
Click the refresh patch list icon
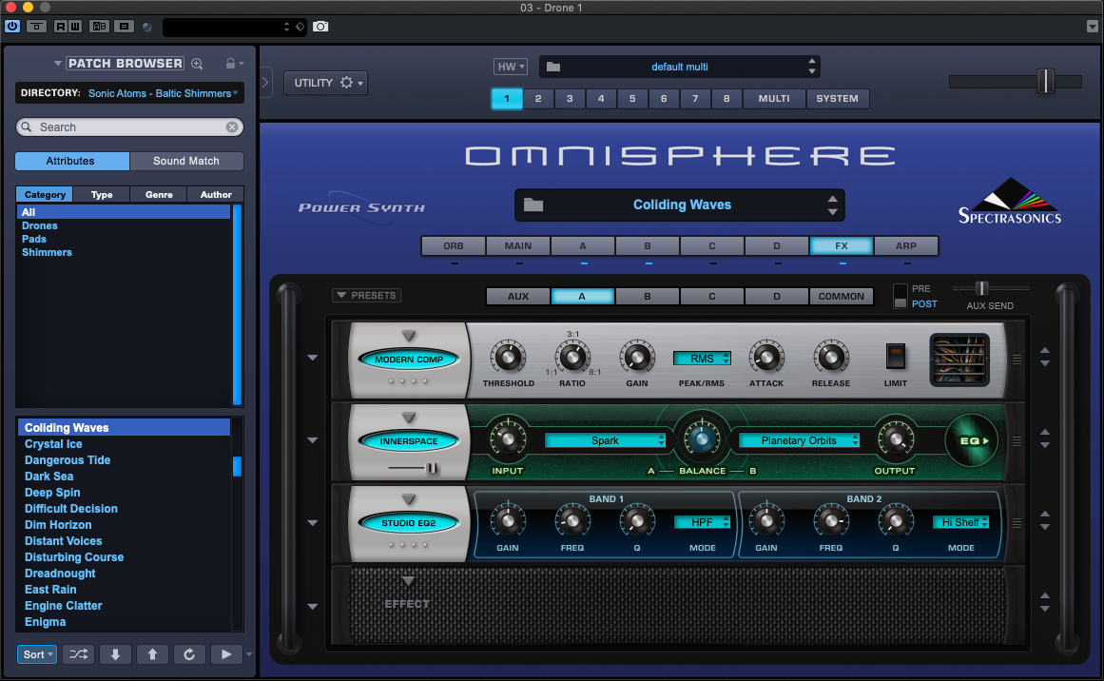click(x=189, y=654)
